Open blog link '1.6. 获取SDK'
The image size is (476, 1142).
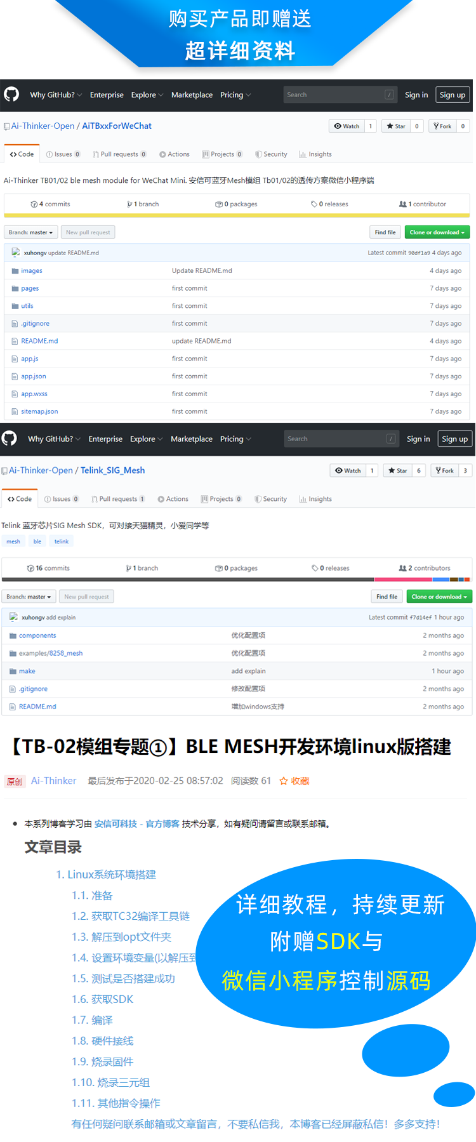tap(102, 999)
